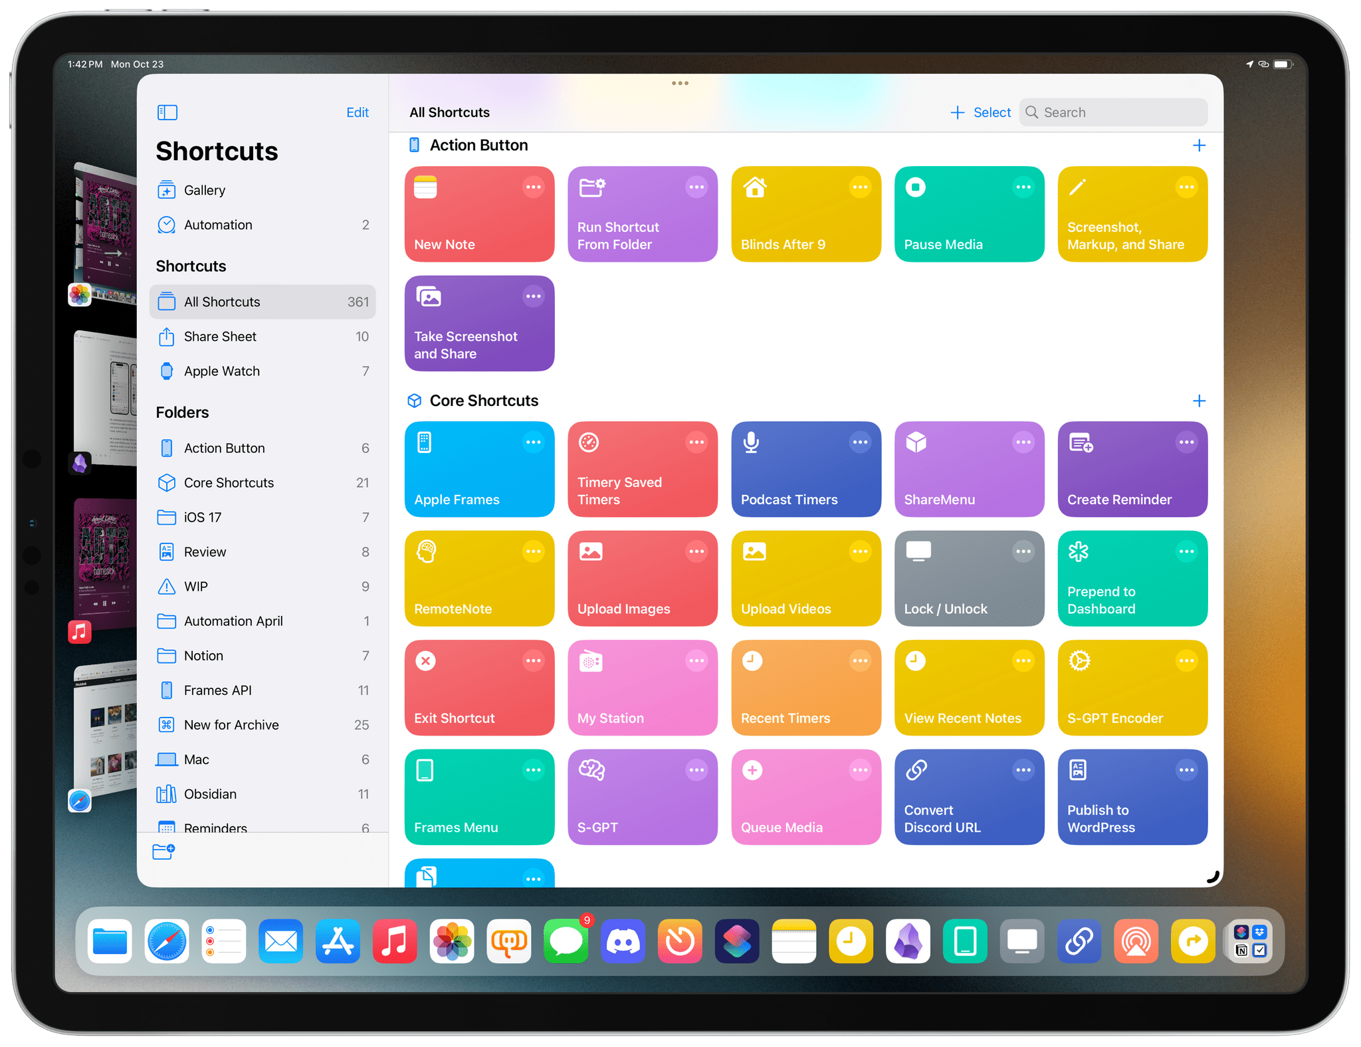Click Edit in the sidebar
1361x1047 pixels.
tap(358, 112)
